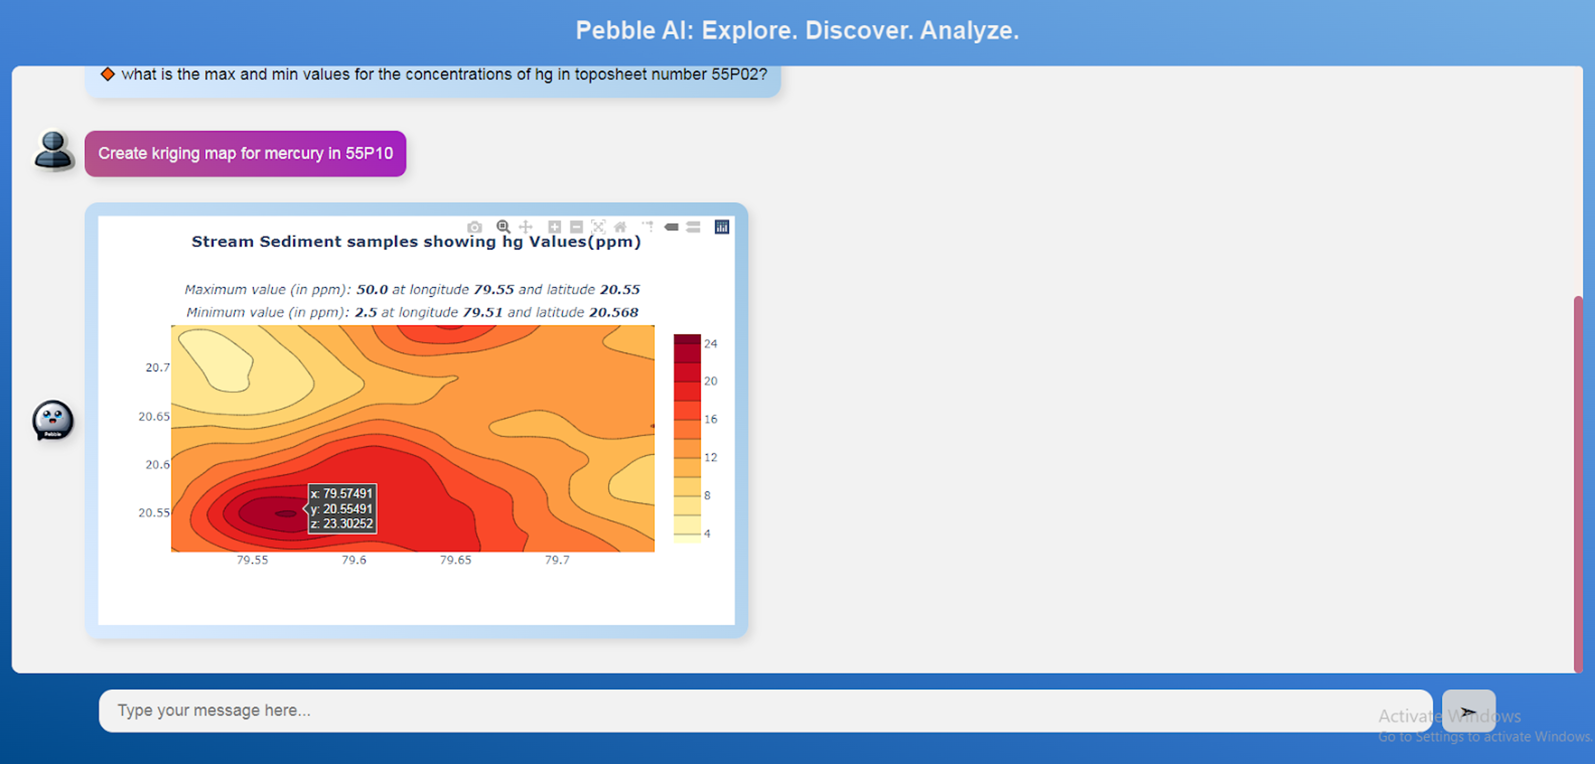Enable compare data on hover
The height and width of the screenshot is (764, 1595).
click(x=693, y=227)
